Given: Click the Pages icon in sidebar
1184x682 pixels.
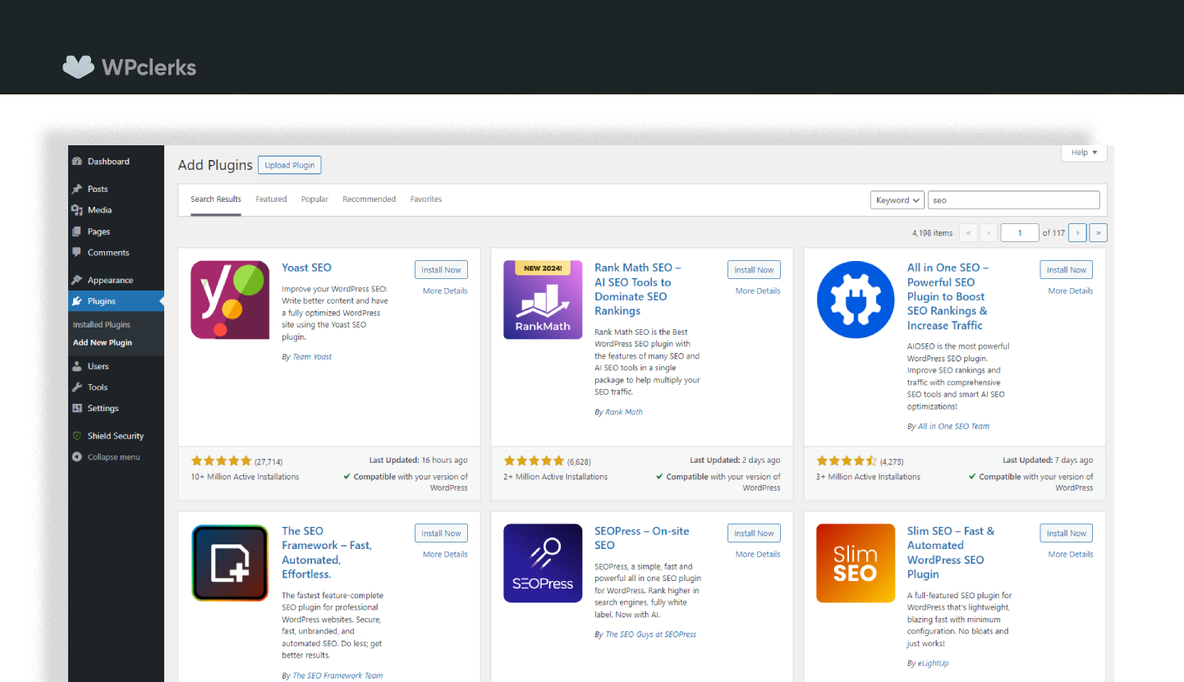Looking at the screenshot, I should 77,231.
